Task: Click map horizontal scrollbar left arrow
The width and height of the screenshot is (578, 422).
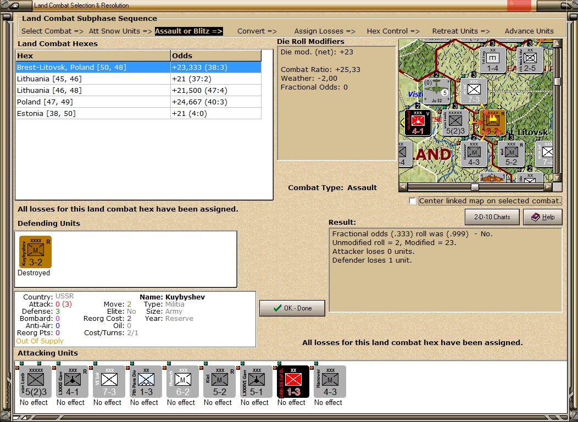Action: (x=403, y=187)
